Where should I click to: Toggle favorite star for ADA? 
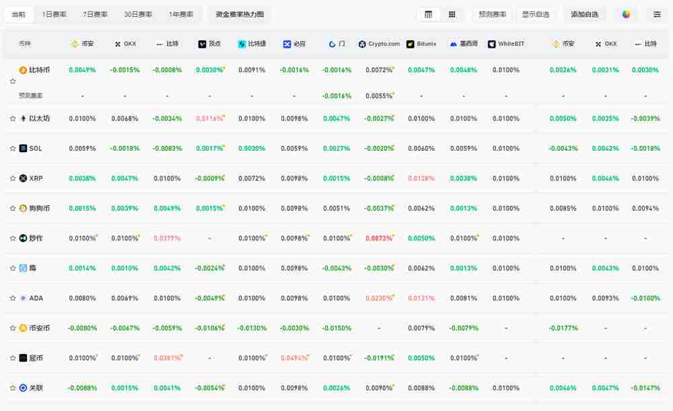click(x=13, y=298)
